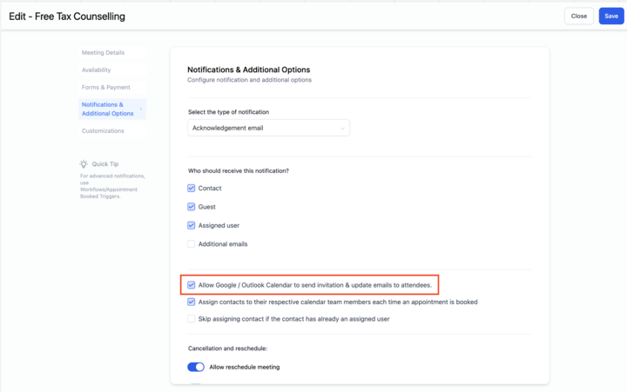The height and width of the screenshot is (392, 627).
Task: Uncheck Allow Google / Outlook Calendar invitations
Action: (191, 285)
